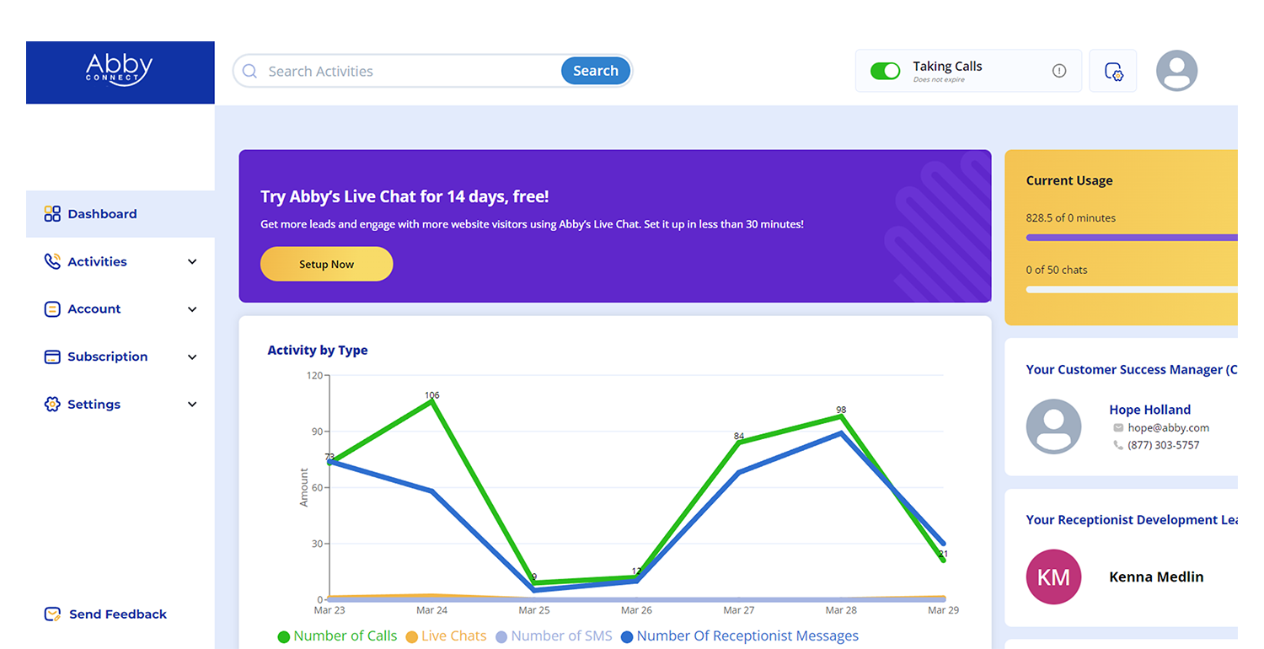
Task: Open the Settings sidebar item
Action: pos(94,405)
